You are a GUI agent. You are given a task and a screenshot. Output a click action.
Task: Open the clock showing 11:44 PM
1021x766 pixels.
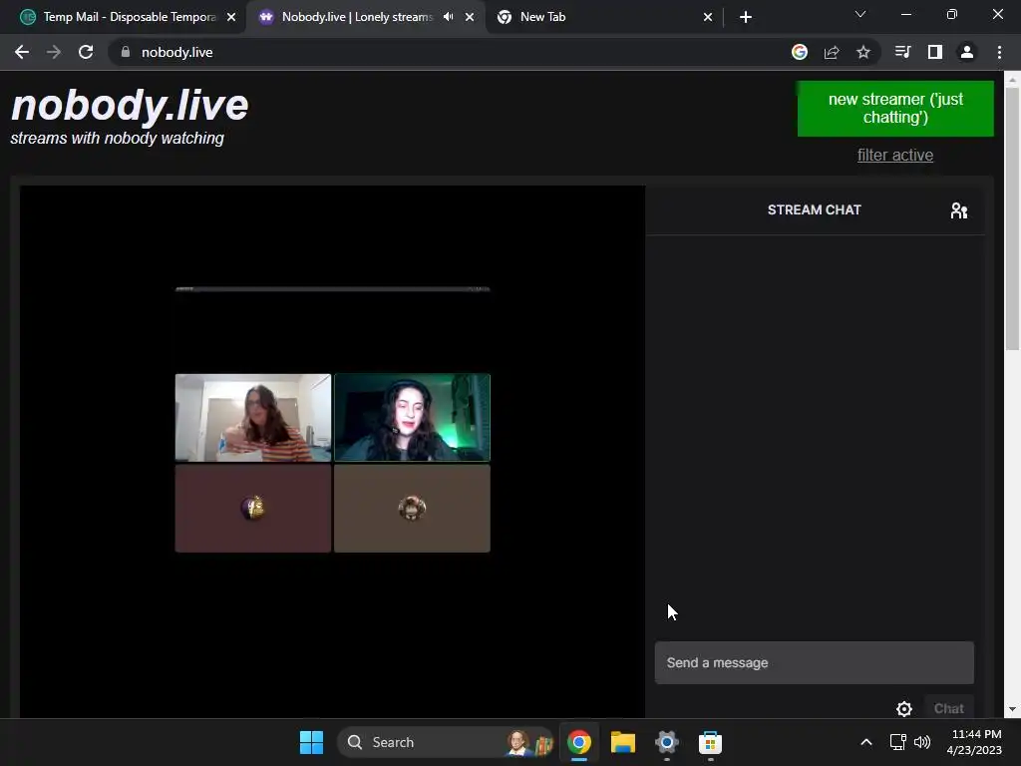(974, 742)
